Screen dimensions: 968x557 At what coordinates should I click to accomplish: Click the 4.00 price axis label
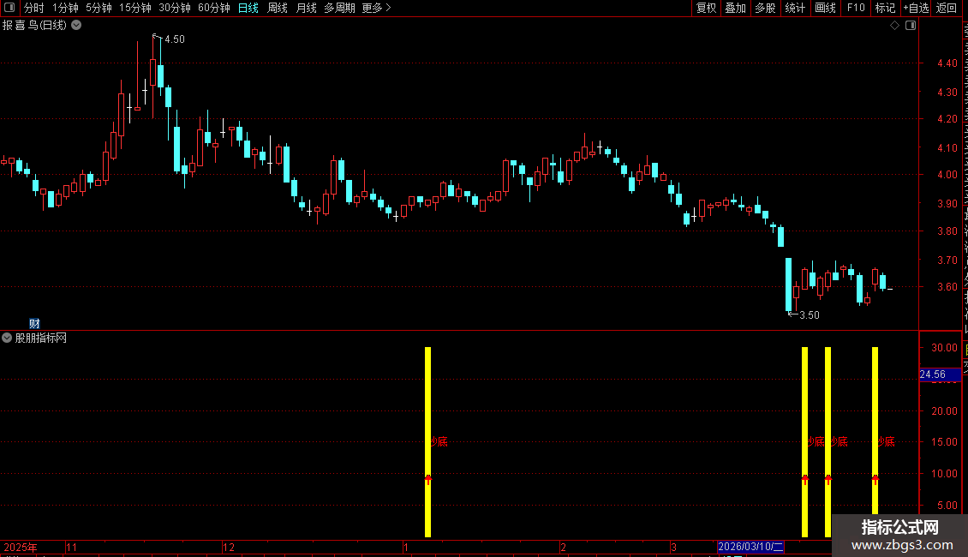tap(947, 175)
